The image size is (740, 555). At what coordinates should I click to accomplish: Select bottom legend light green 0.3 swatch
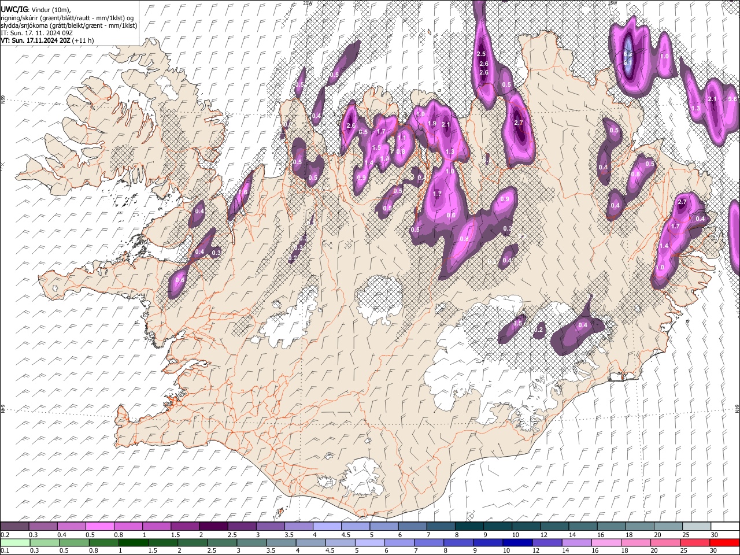click(x=44, y=542)
